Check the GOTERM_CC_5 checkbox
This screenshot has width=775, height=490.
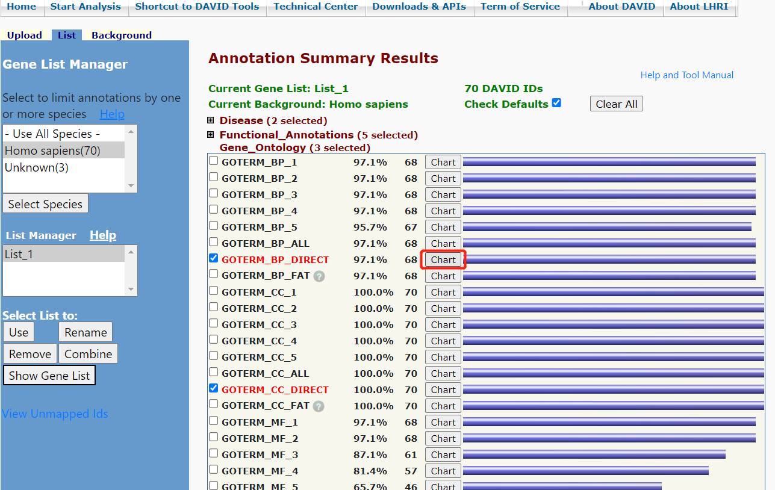(213, 356)
